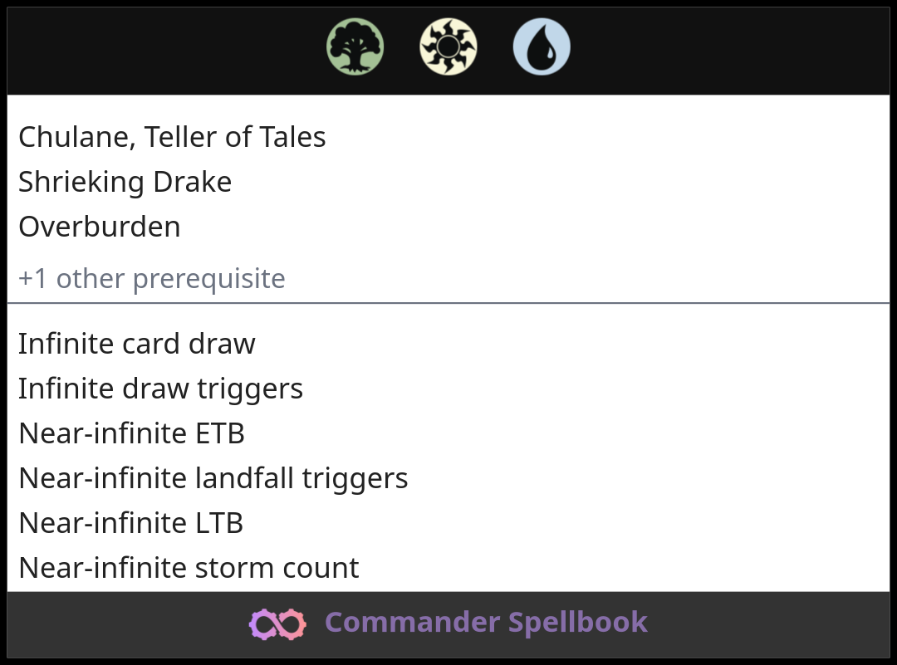
Task: Click the Commander Spellbook infinity logo
Action: [x=277, y=623]
